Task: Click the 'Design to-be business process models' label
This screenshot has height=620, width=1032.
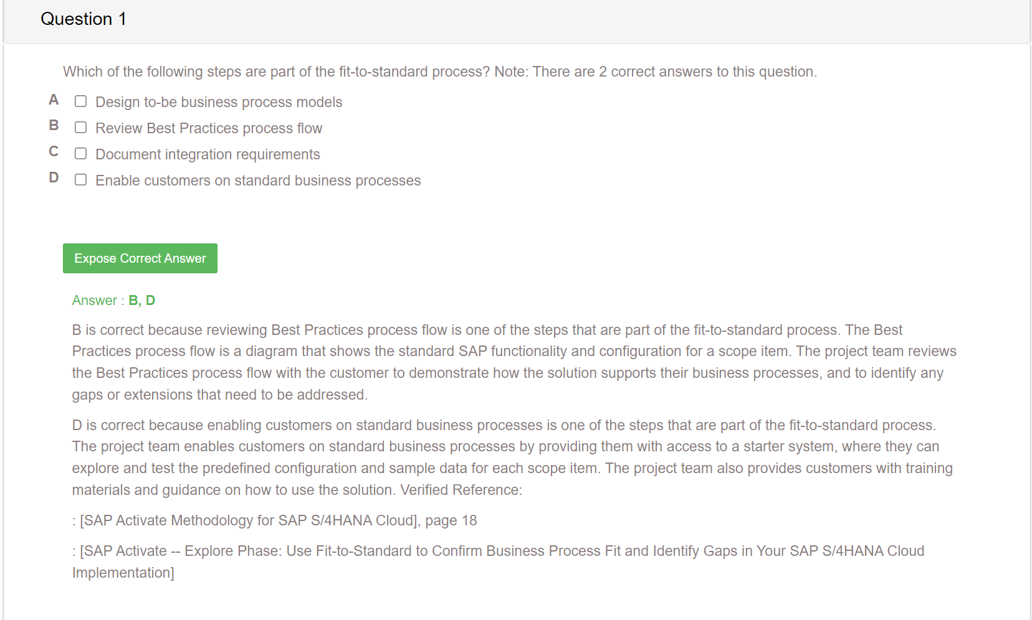Action: click(x=219, y=102)
